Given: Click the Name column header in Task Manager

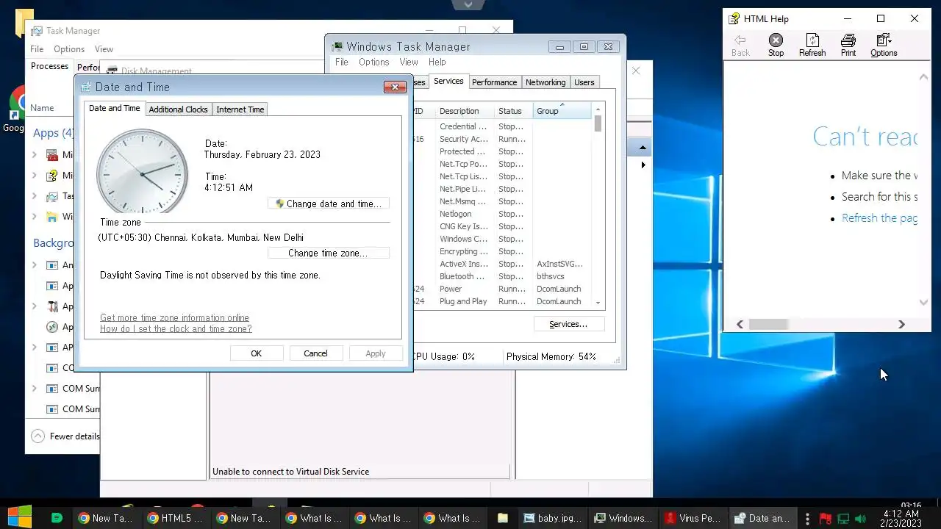Looking at the screenshot, I should click(x=42, y=108).
